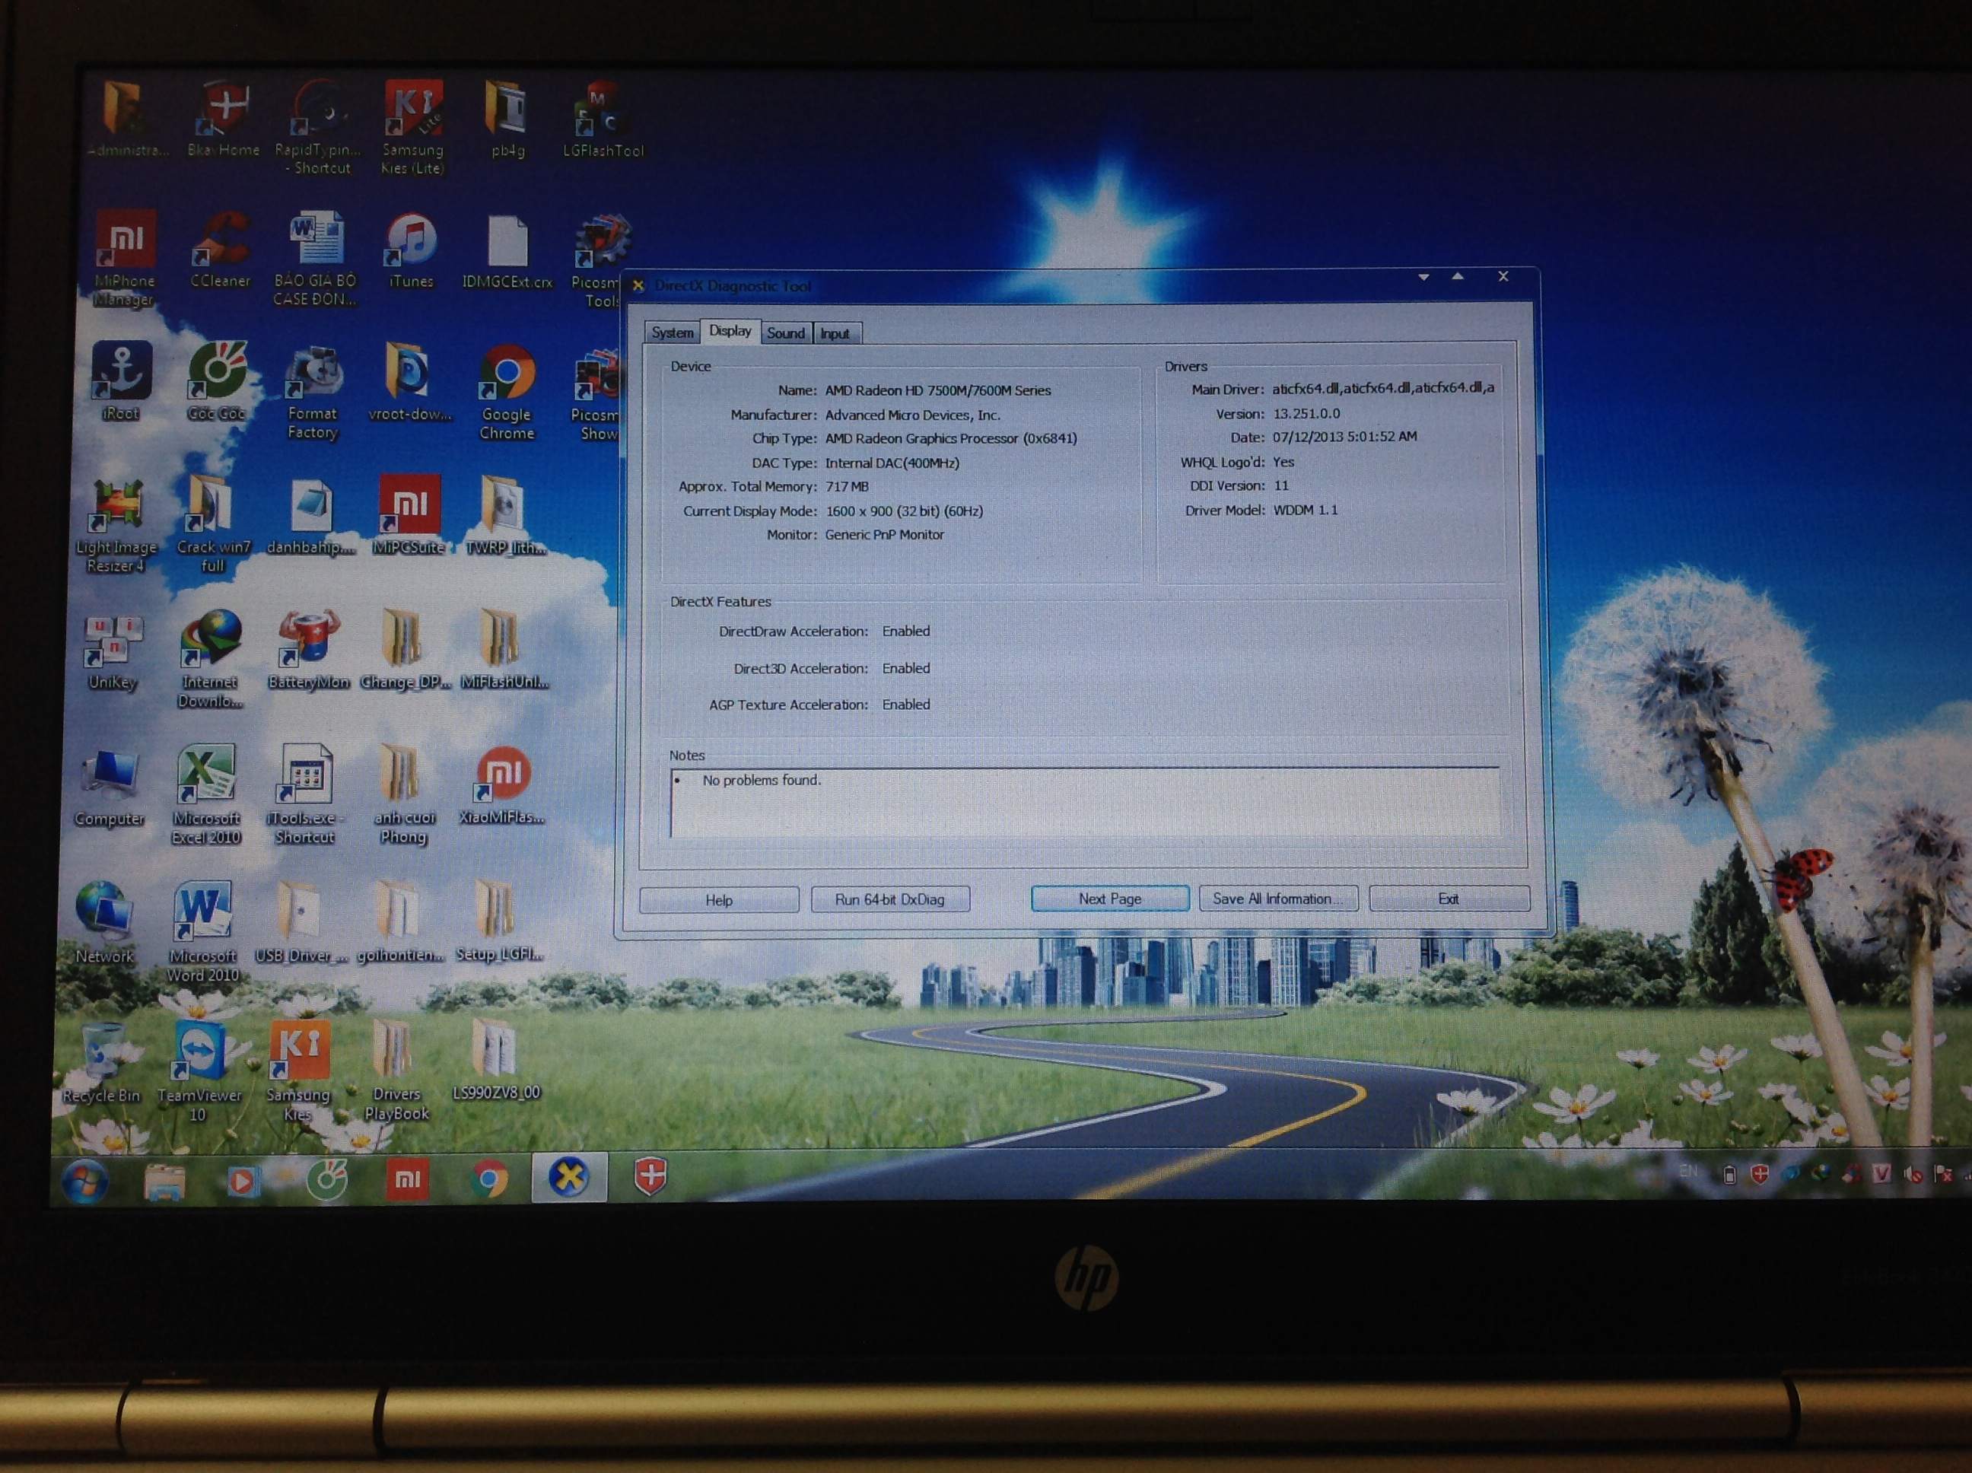This screenshot has height=1473, width=1972.
Task: Click Run 64-bit DxDiag button
Action: click(x=889, y=899)
